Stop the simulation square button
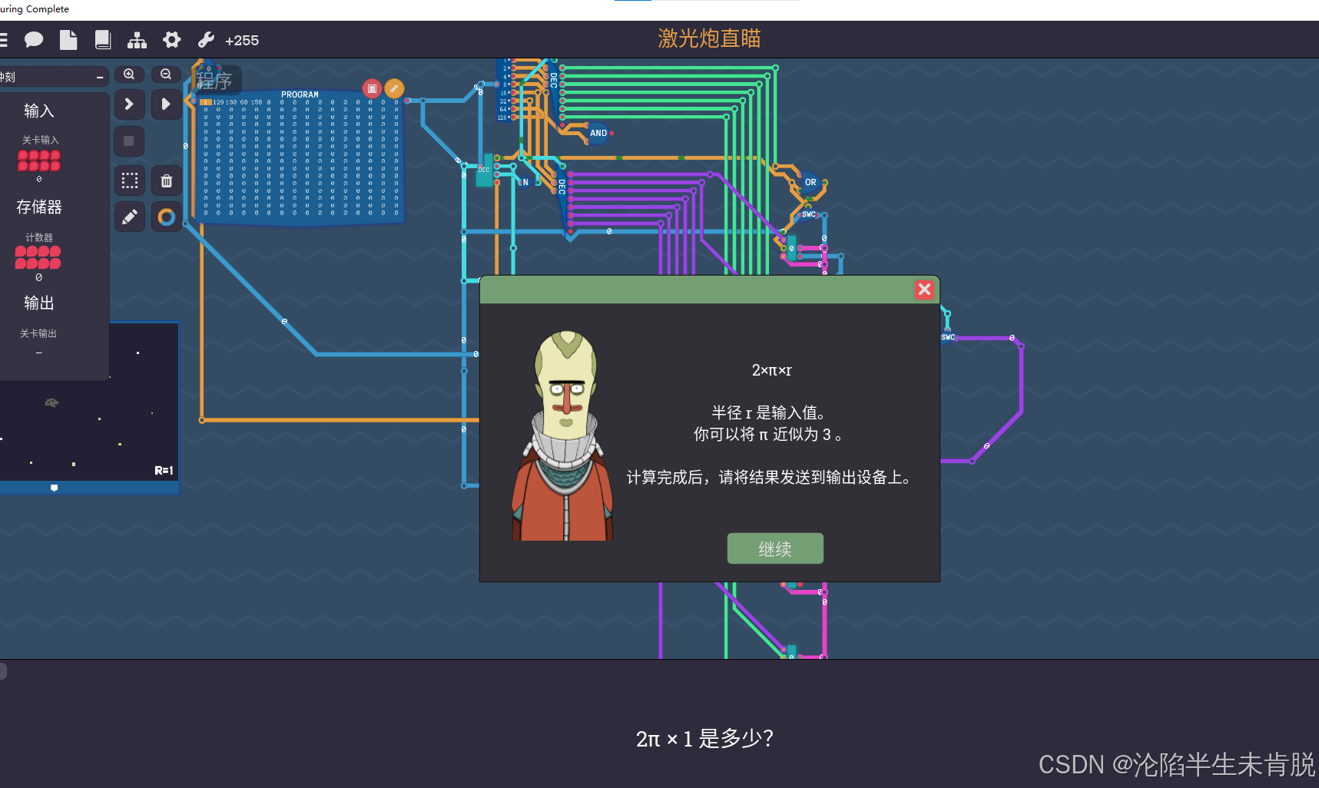This screenshot has width=1319, height=788. click(x=129, y=141)
